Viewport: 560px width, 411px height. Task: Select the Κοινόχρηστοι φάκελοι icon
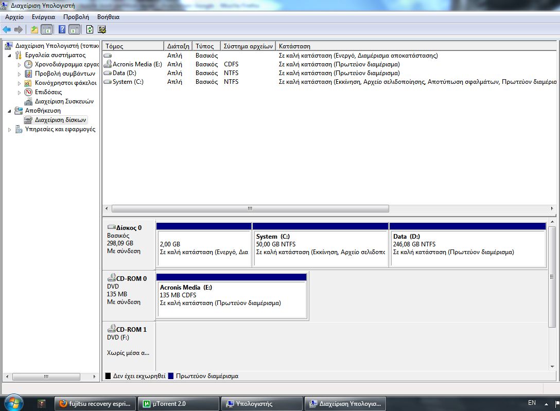[x=28, y=83]
